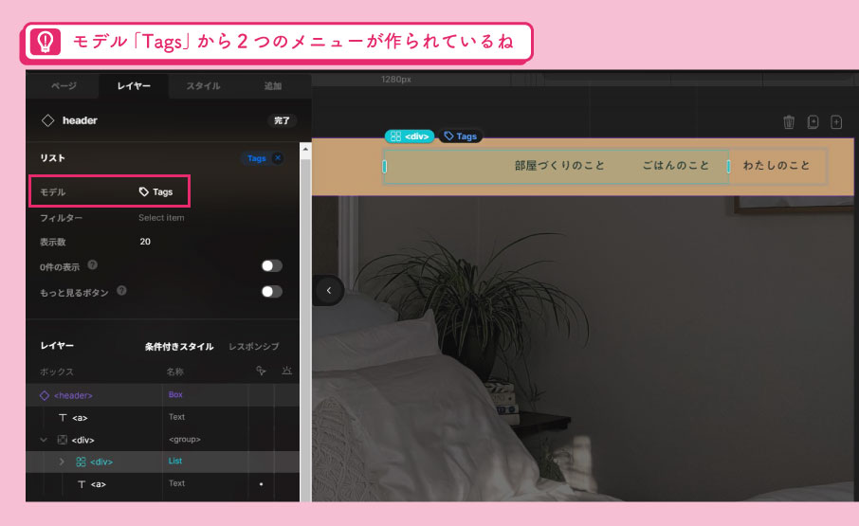This screenshot has width=859, height=526.
Task: Select the last <a> Text layer
Action: coord(163,484)
